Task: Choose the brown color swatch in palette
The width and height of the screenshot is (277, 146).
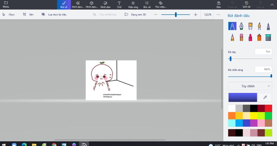Action: click(x=268, y=123)
